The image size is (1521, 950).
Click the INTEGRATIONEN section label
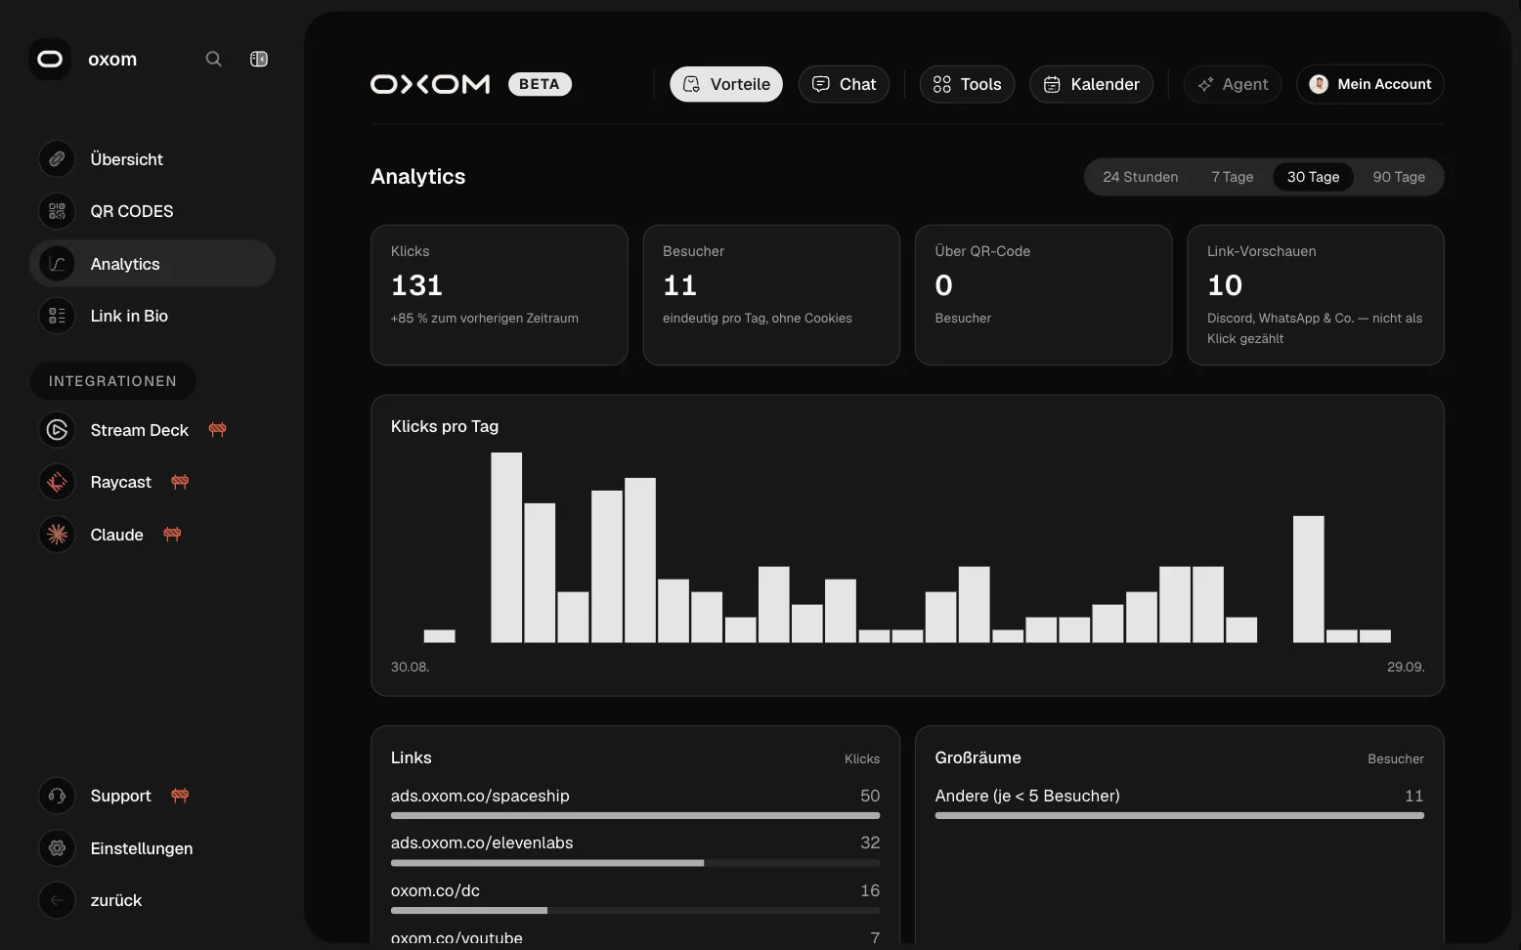click(x=113, y=381)
